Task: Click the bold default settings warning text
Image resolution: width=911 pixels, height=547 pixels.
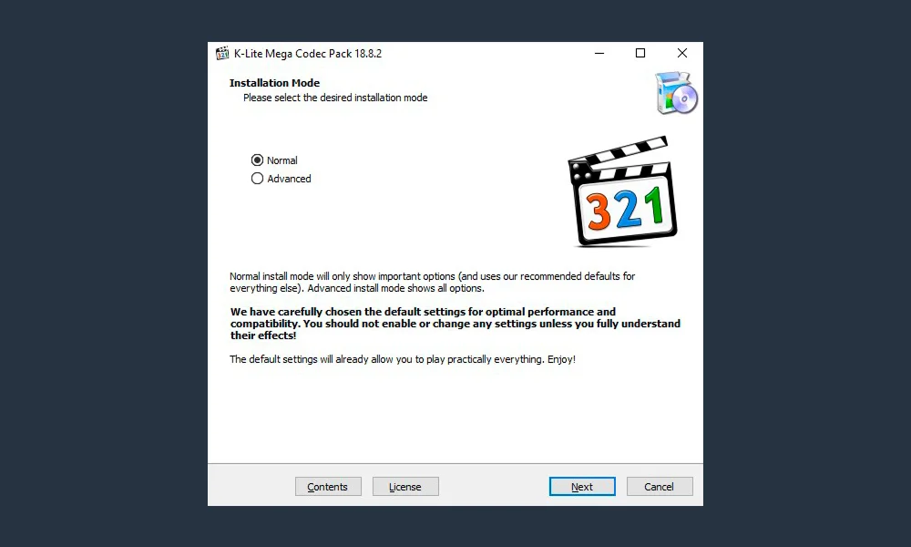Action: click(455, 324)
